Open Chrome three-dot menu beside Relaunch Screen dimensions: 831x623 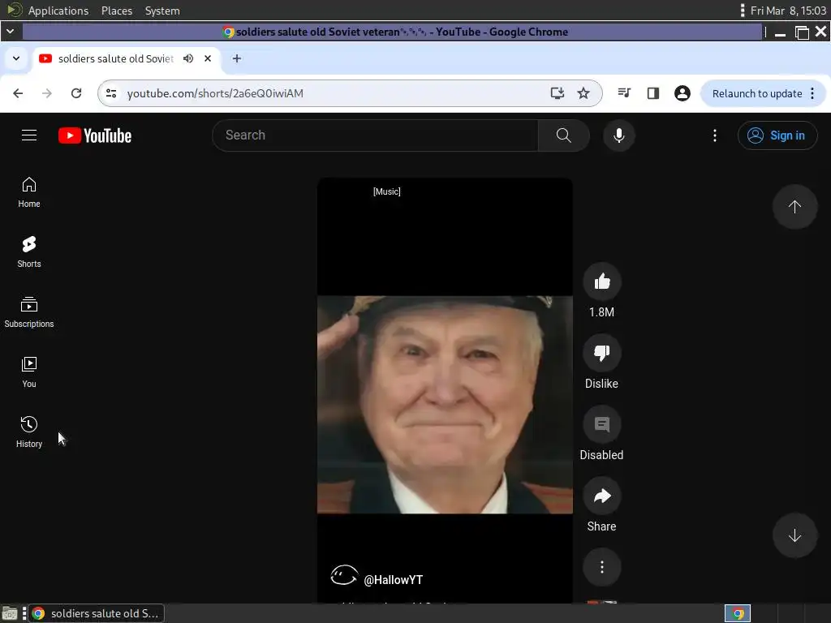tap(812, 93)
